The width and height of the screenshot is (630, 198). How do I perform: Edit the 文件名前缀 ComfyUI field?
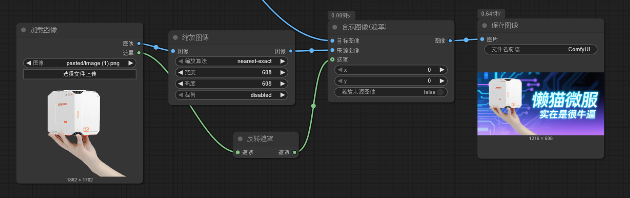[x=541, y=49]
